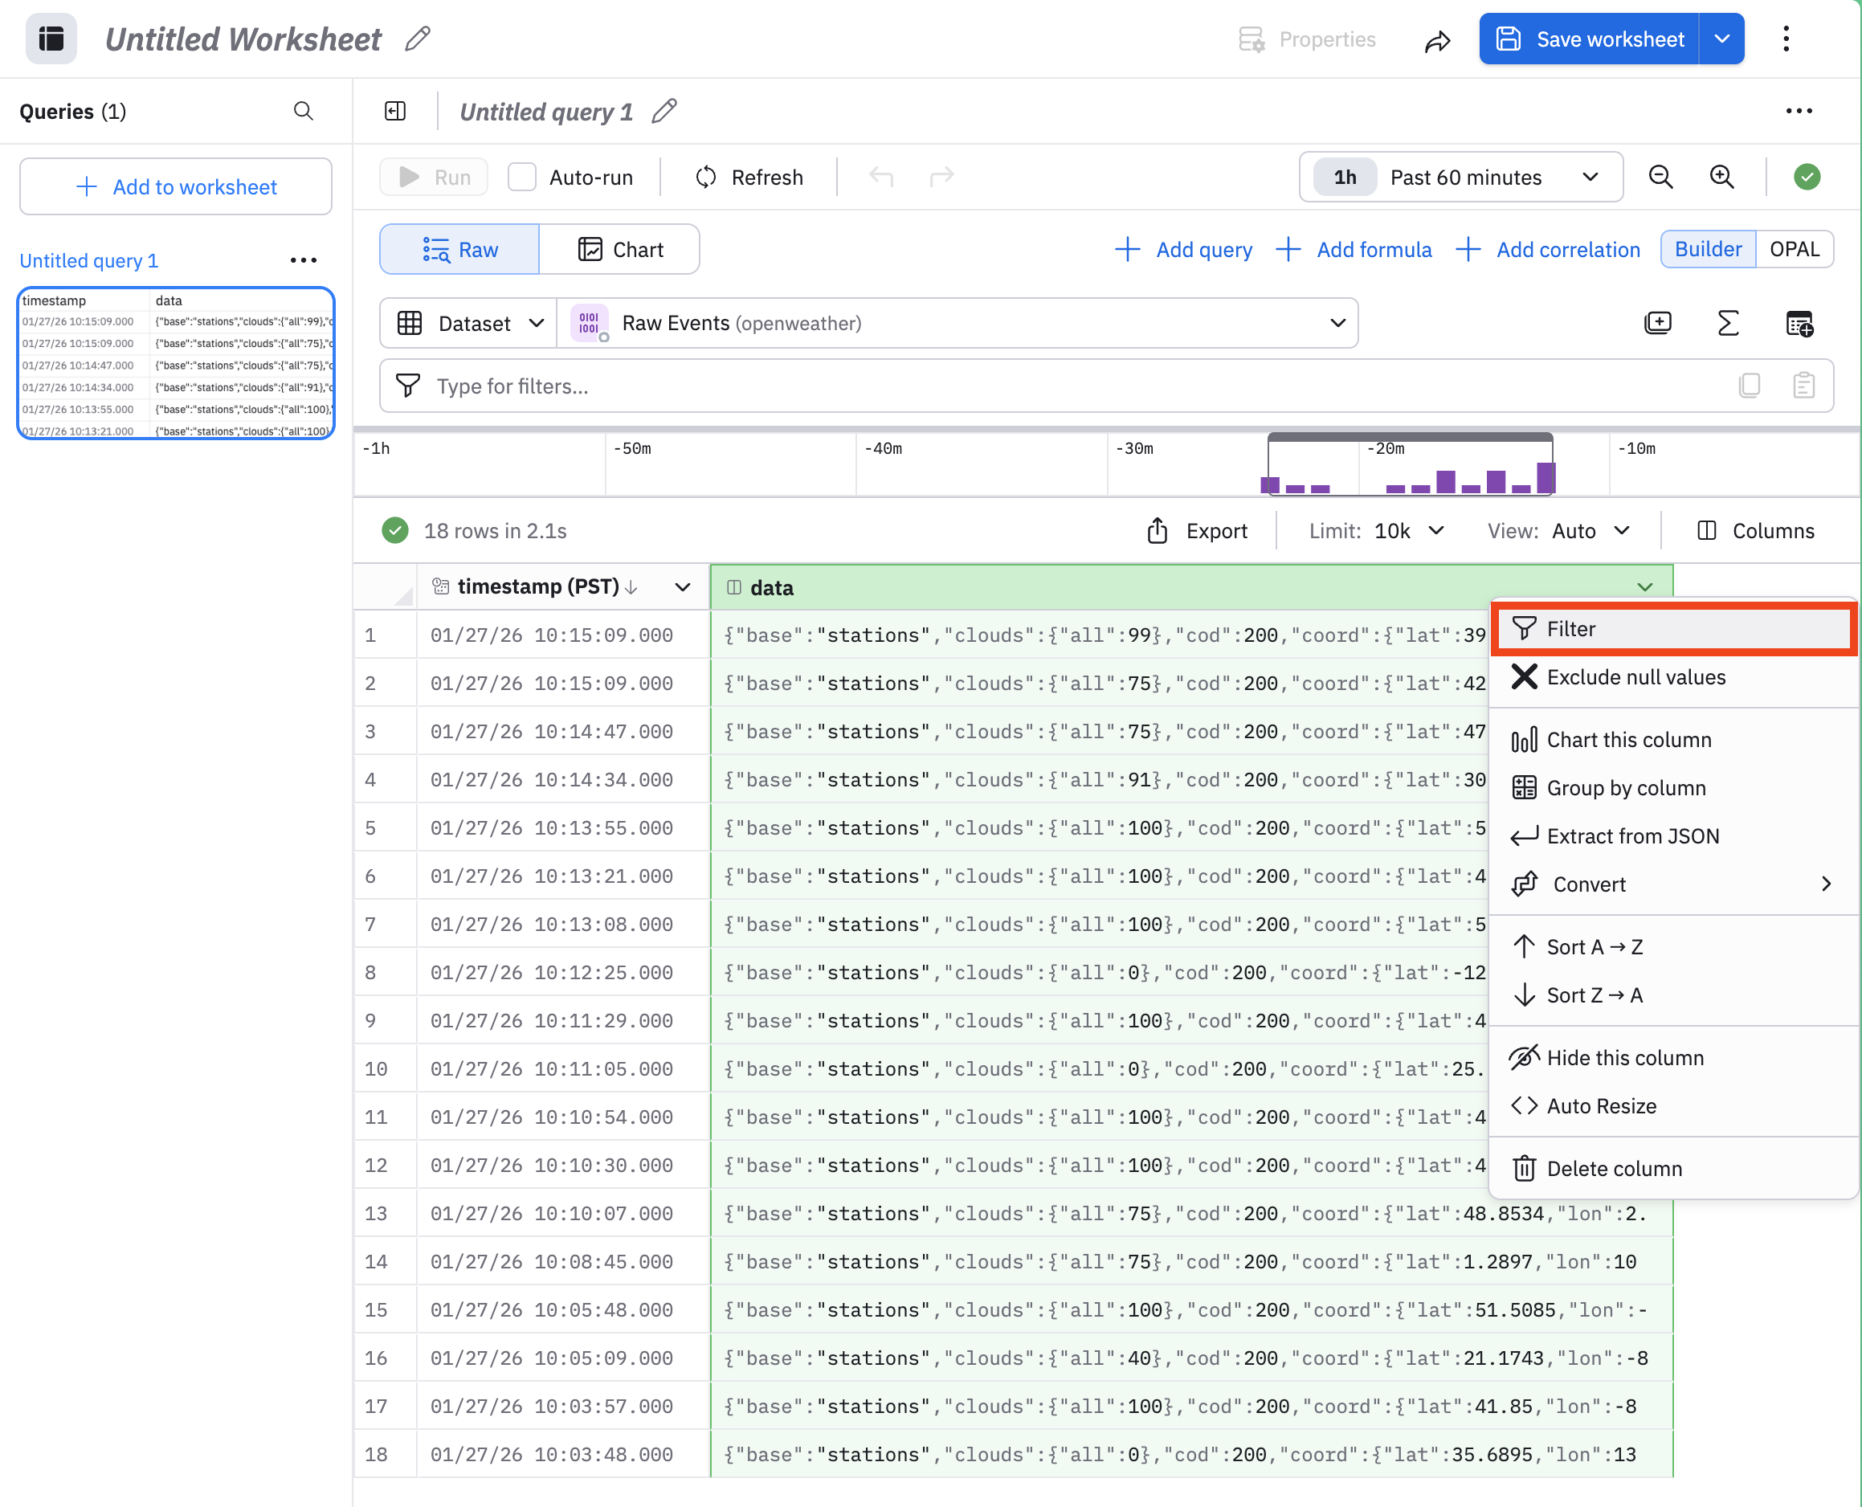Click the zoom out time range icon
1862x1507 pixels.
click(1660, 177)
